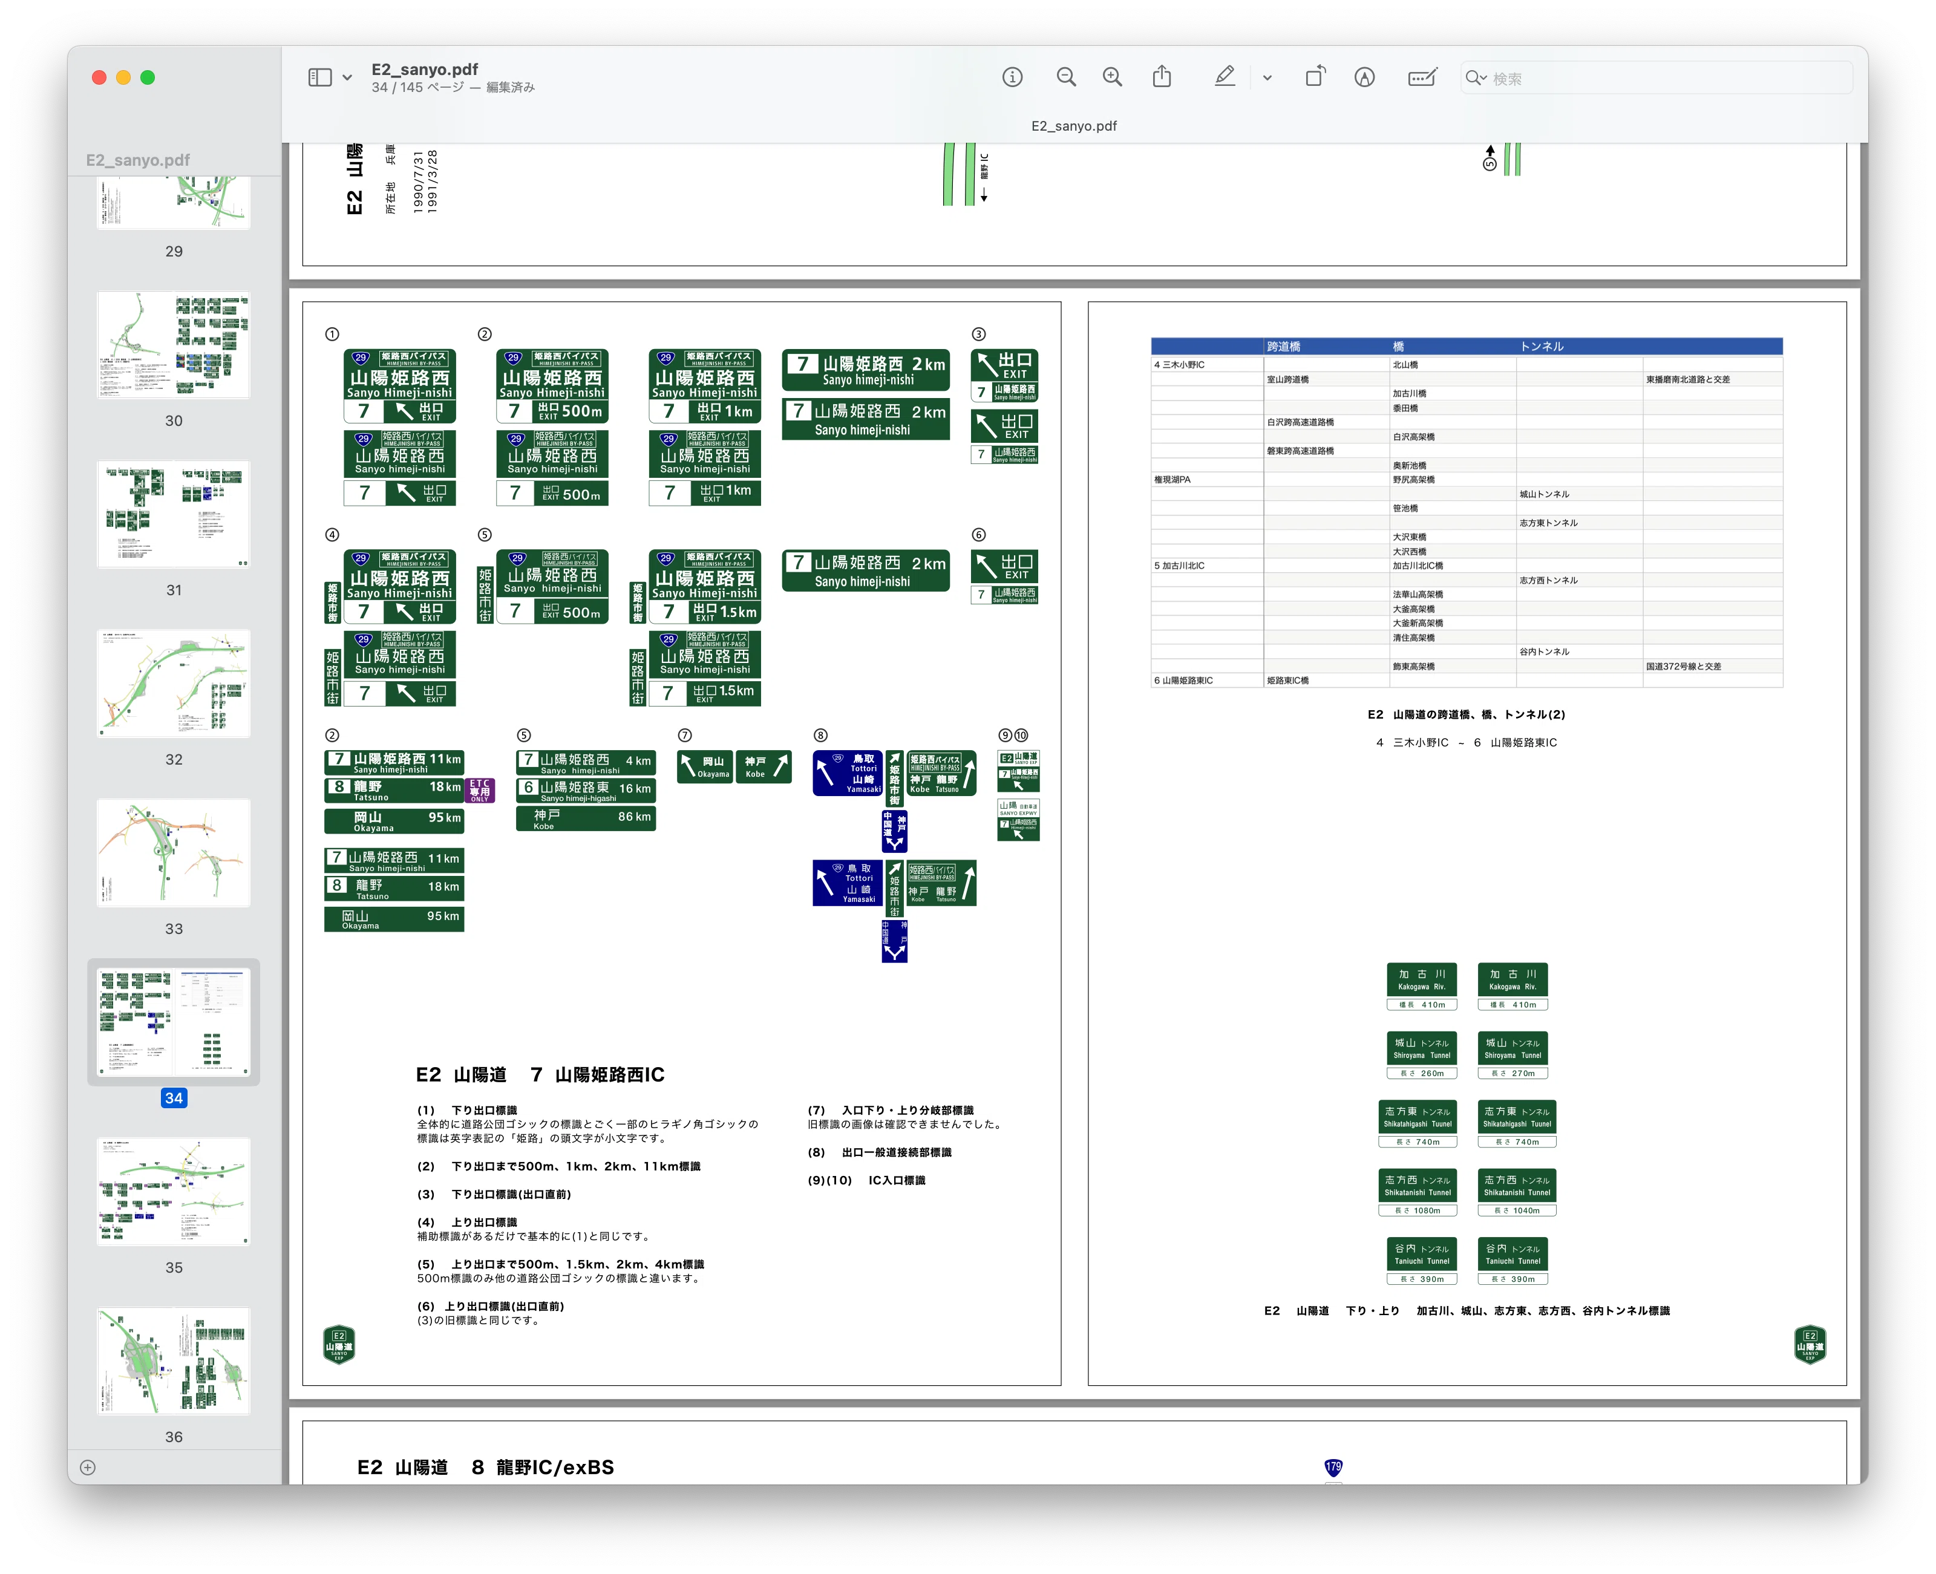1936x1574 pixels.
Task: Select page 30 thumbnail
Action: coord(173,345)
